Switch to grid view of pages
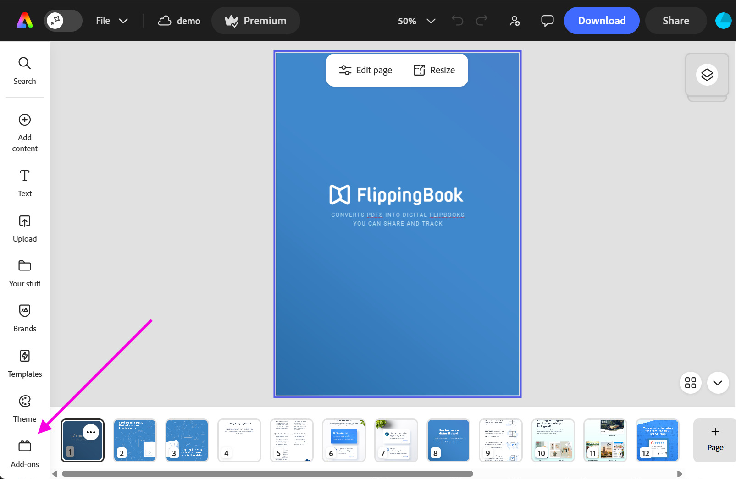Screen dimensions: 736x479 pyautogui.click(x=690, y=383)
